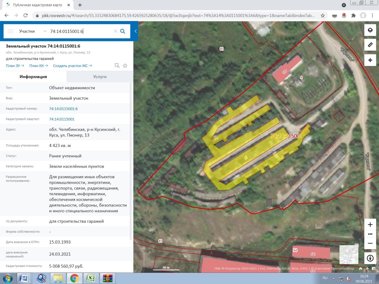Open the План ЗУ link
Screen dimensions: 379x284
pos(15,66)
